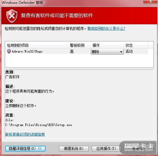Click the 操作 column header
The image size is (158, 156).
[x=107, y=45]
